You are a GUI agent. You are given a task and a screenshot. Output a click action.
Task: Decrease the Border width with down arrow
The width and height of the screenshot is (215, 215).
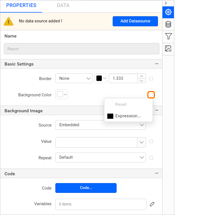(x=141, y=81)
